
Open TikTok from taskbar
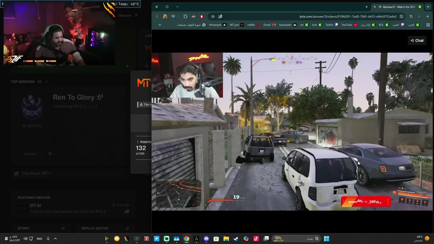pyautogui.click(x=256, y=239)
